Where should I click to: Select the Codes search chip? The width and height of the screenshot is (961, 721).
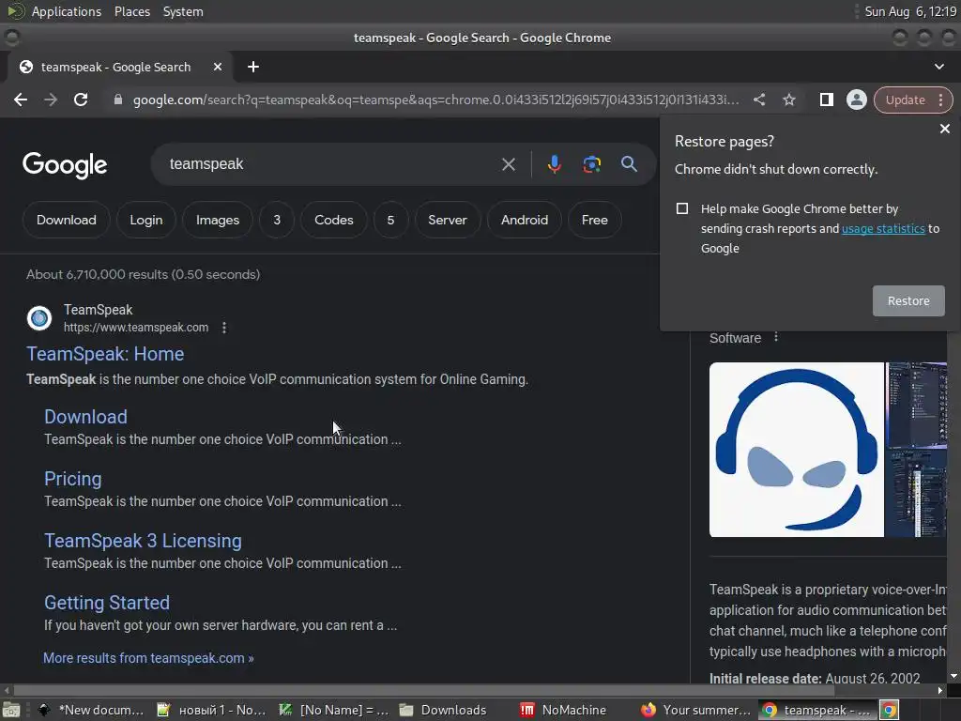pyautogui.click(x=333, y=220)
